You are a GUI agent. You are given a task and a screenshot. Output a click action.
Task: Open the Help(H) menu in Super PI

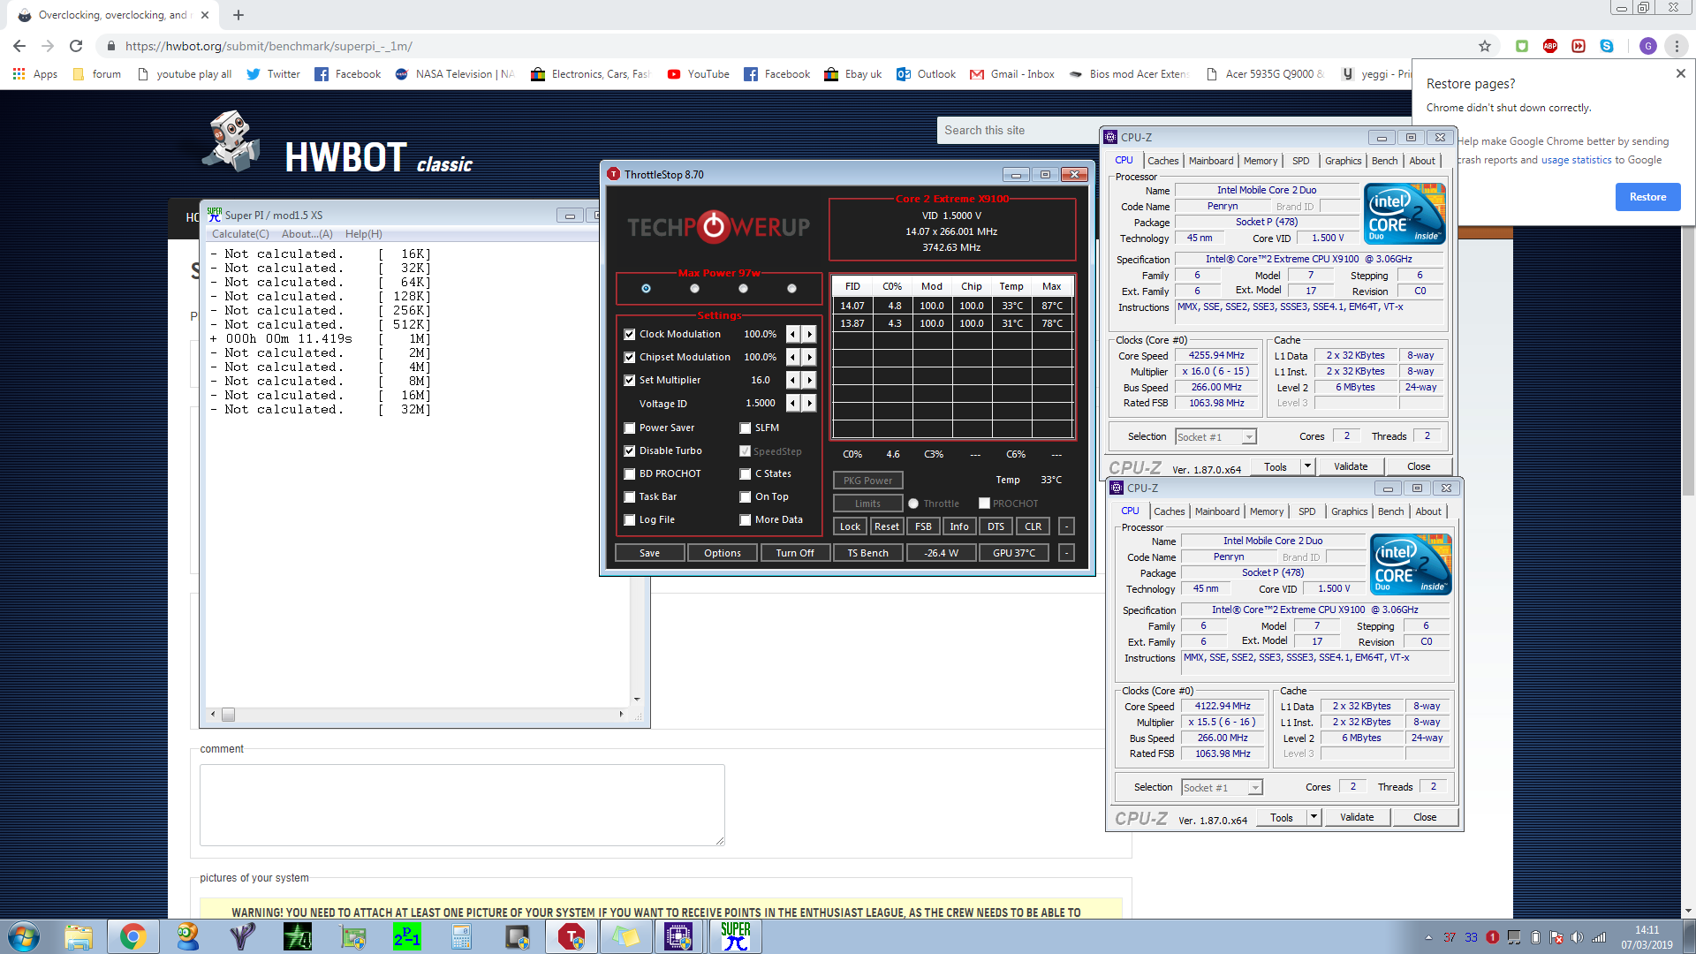coord(364,234)
